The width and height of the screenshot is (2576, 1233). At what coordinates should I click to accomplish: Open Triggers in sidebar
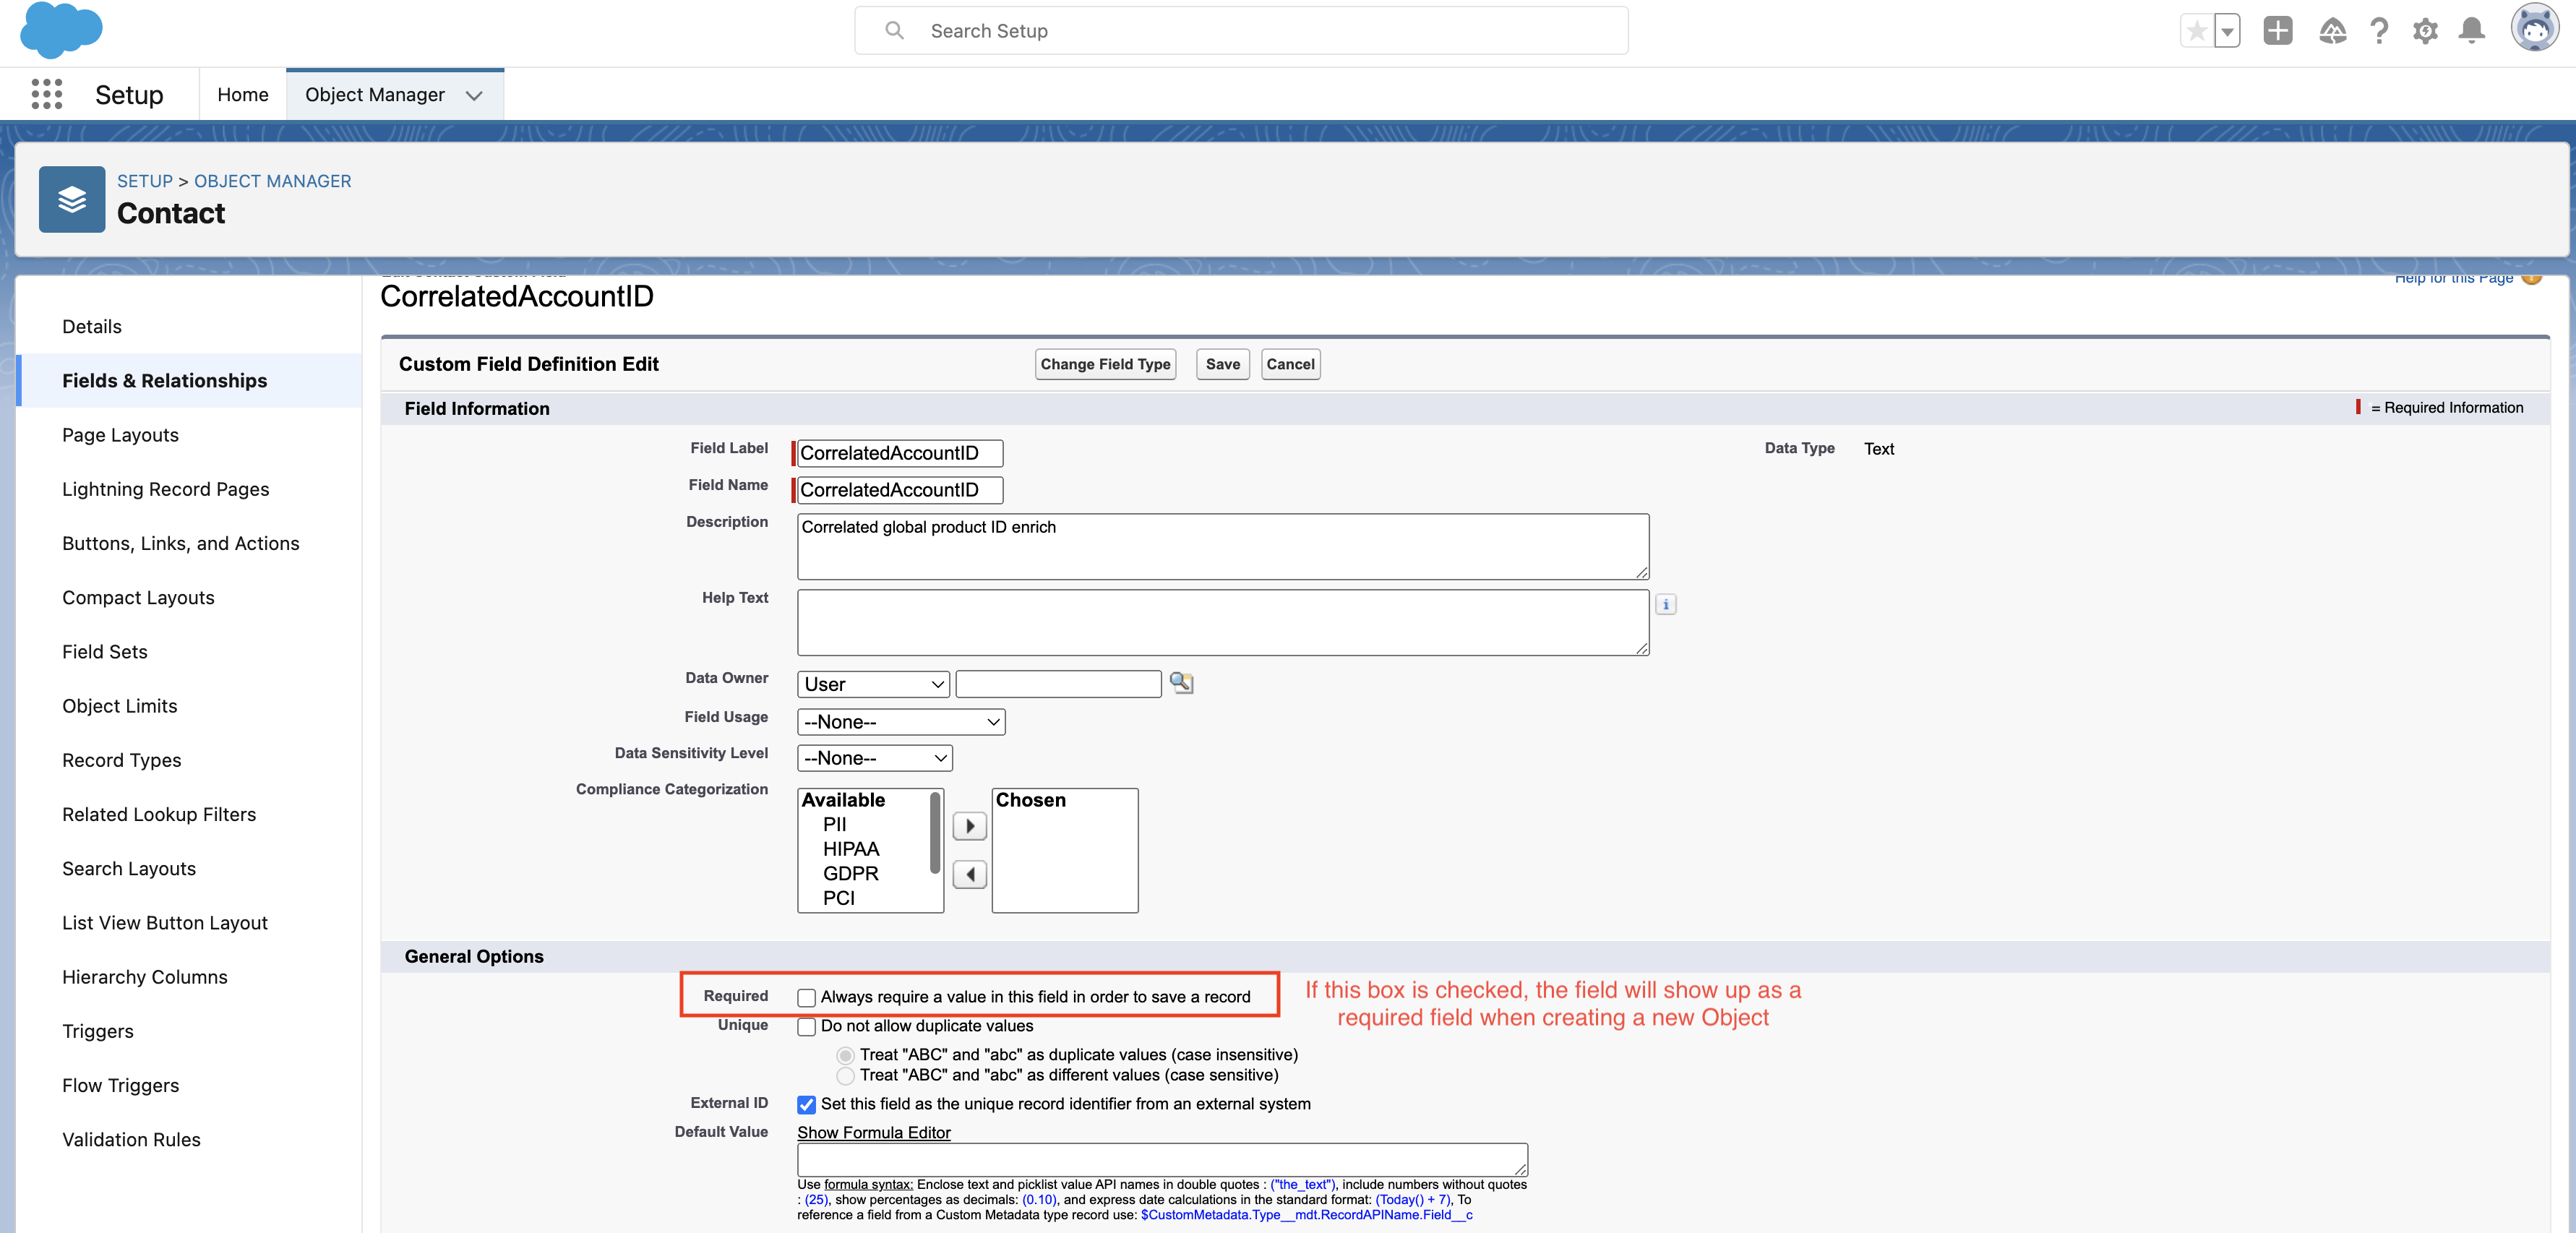pyautogui.click(x=98, y=1031)
